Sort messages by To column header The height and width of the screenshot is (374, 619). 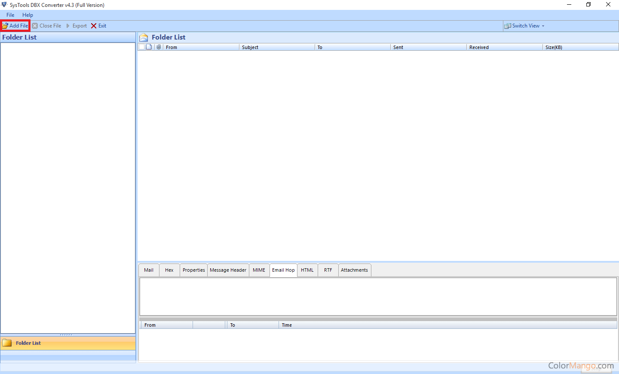point(353,47)
